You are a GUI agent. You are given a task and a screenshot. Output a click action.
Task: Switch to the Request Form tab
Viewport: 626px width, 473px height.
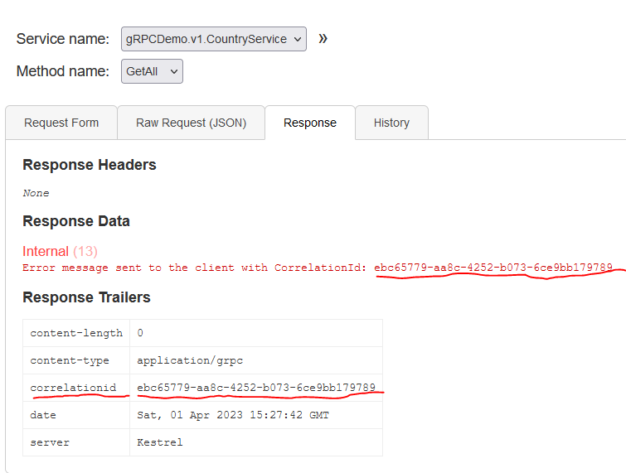pyautogui.click(x=61, y=123)
